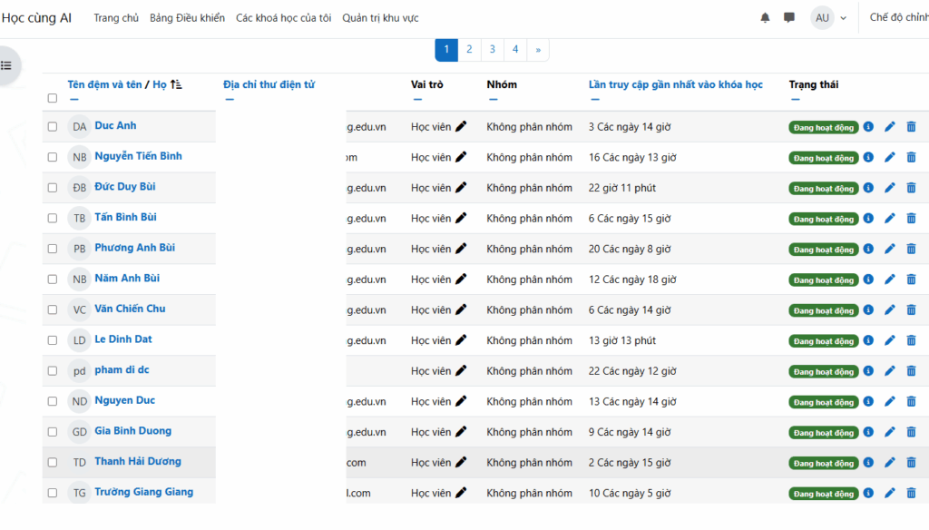
Task: Delete Nguyễn Tiến Bình's enrolment via trash icon
Action: tap(911, 158)
